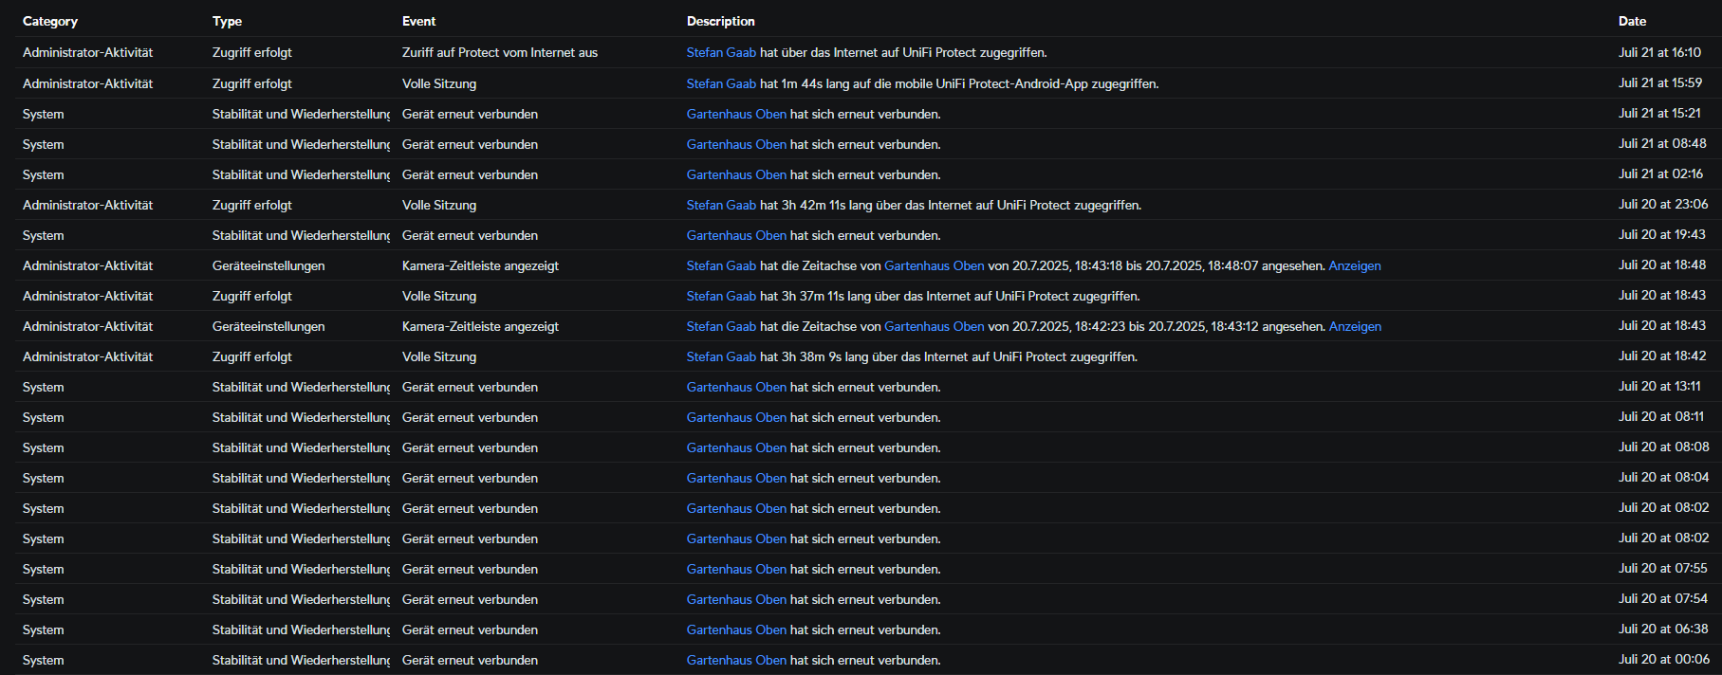Select the 'Juli 20 at 00:06' date cell
The width and height of the screenshot is (1722, 675).
point(1664,659)
